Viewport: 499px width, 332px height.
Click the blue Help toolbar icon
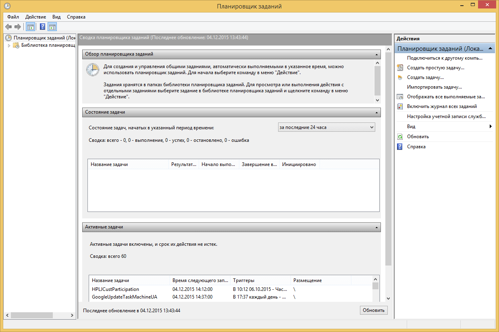[x=42, y=27]
